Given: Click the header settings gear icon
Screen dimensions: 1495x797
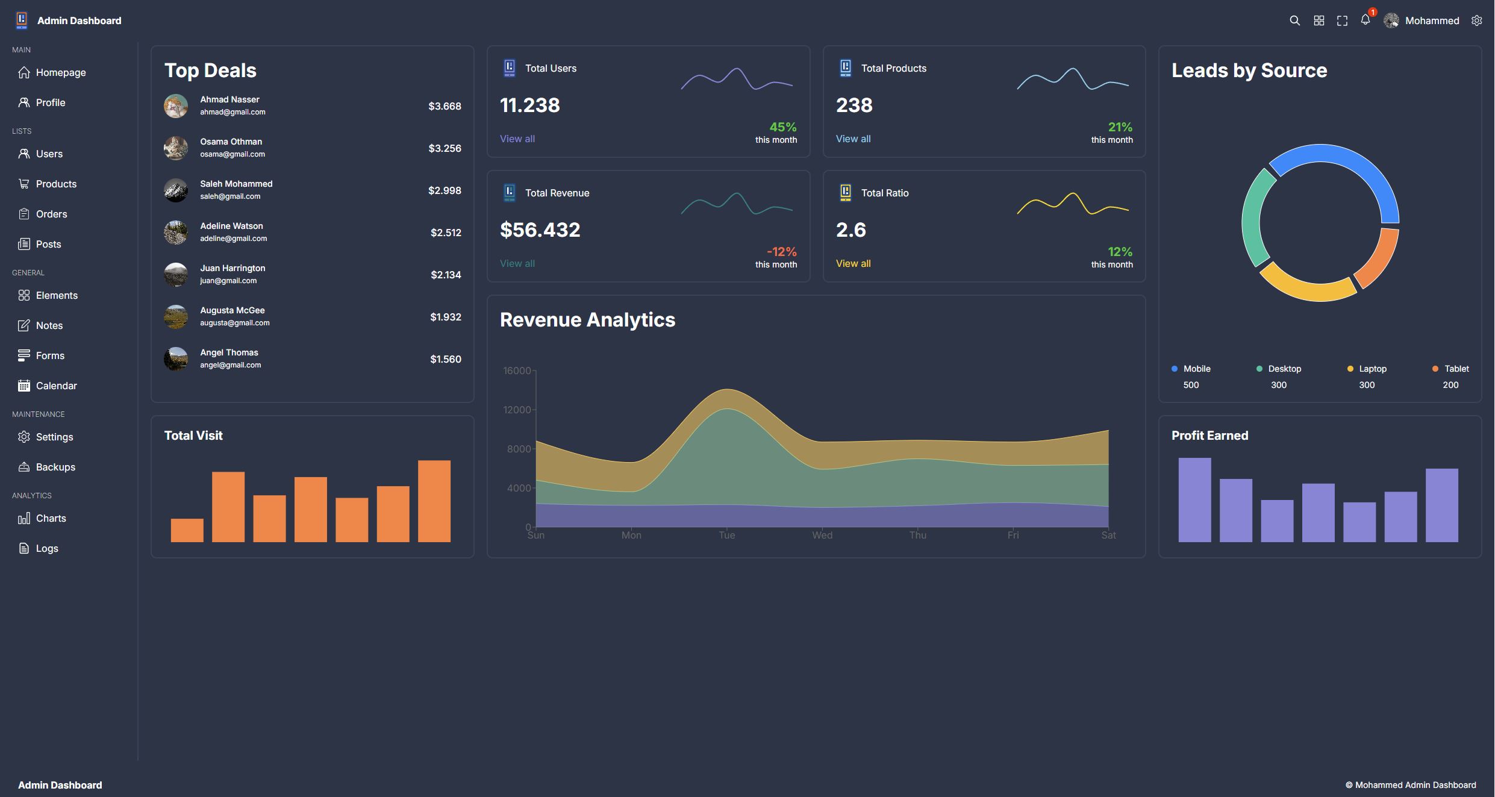Looking at the screenshot, I should (1476, 20).
